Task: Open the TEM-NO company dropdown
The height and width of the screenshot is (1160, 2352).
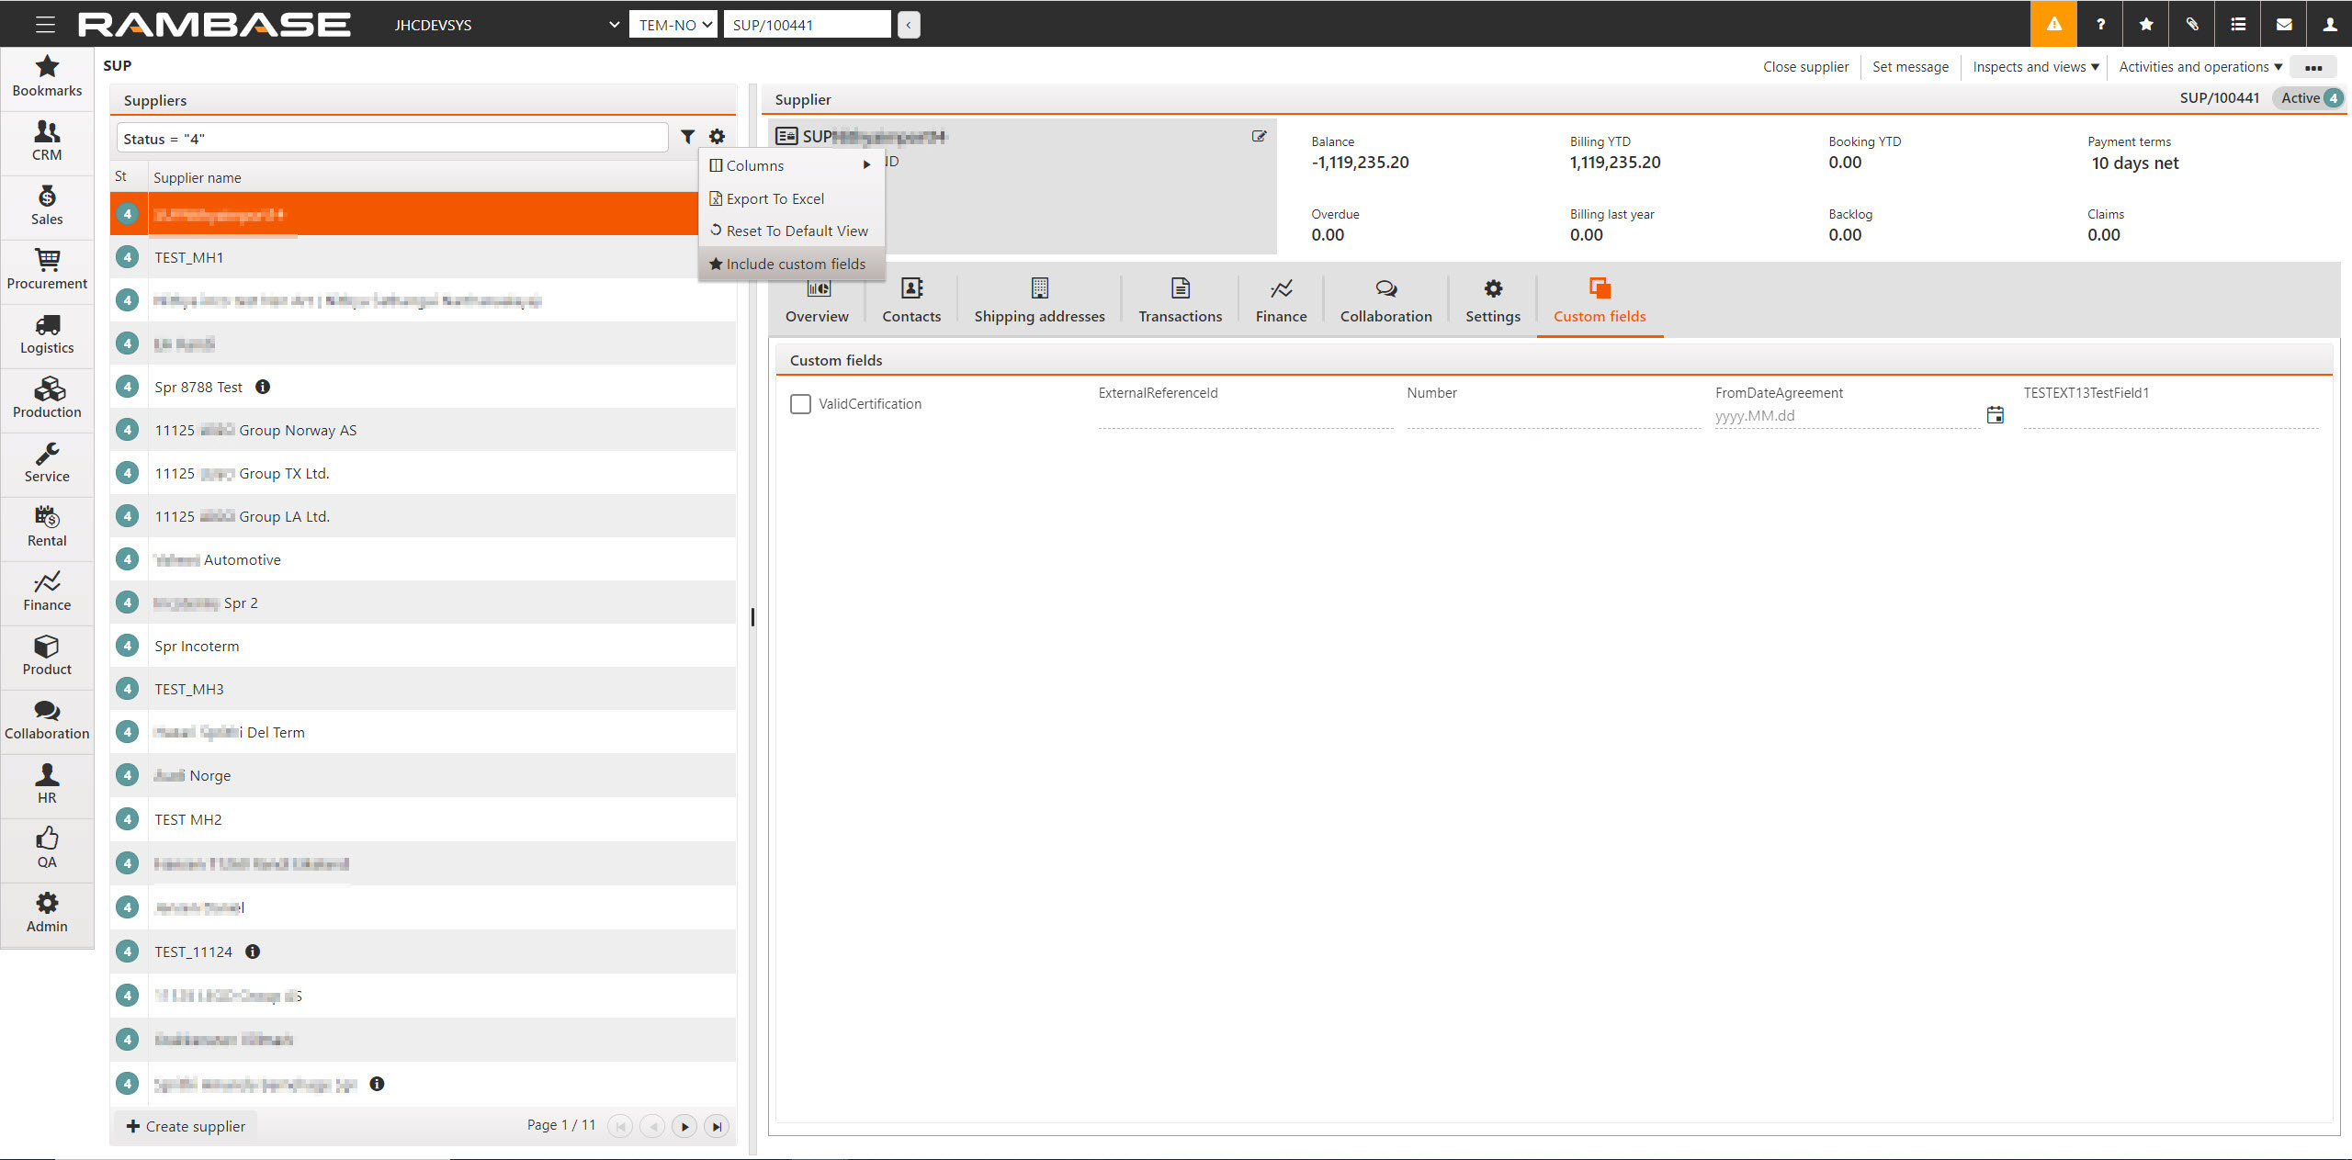Action: 673,25
